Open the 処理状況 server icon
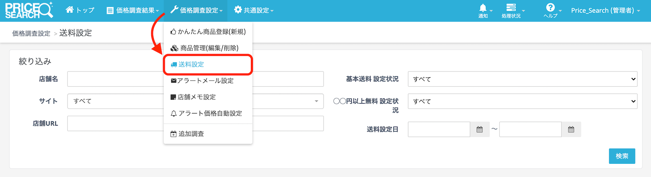Screen dimensions: 651x177 (511, 8)
